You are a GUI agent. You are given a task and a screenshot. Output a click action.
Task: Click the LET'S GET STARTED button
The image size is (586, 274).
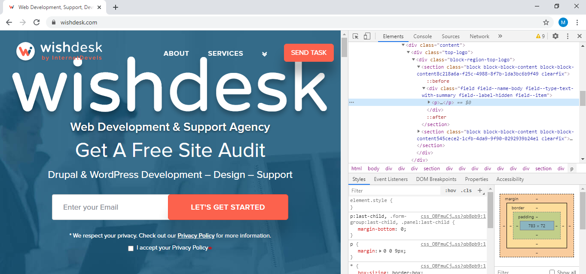click(228, 207)
